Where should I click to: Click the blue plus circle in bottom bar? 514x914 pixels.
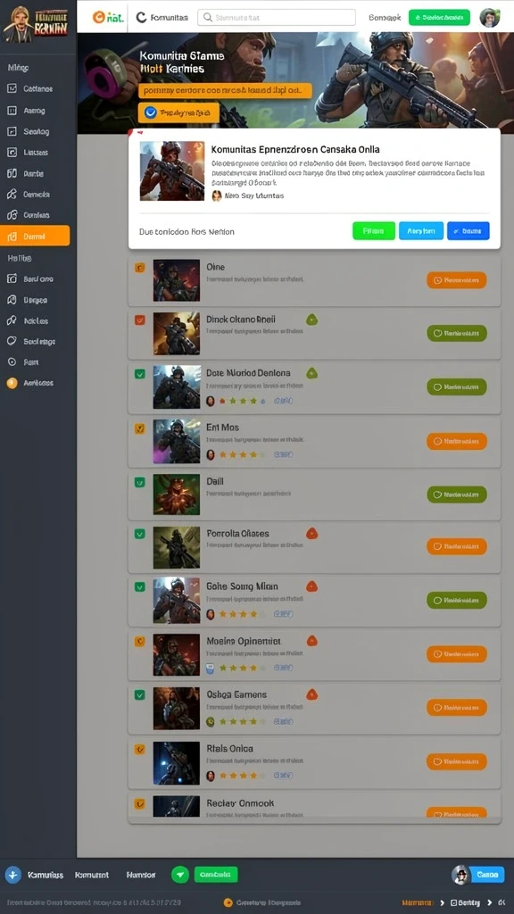(x=12, y=875)
